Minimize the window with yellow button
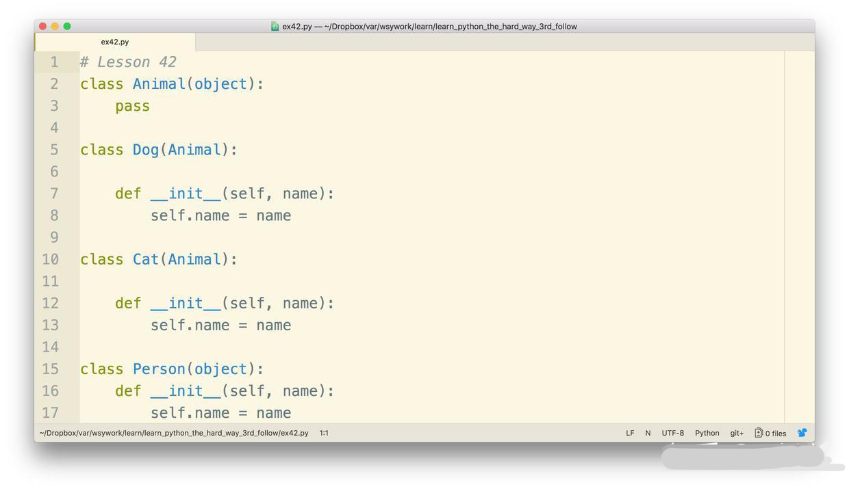This screenshot has width=849, height=491. 55,26
